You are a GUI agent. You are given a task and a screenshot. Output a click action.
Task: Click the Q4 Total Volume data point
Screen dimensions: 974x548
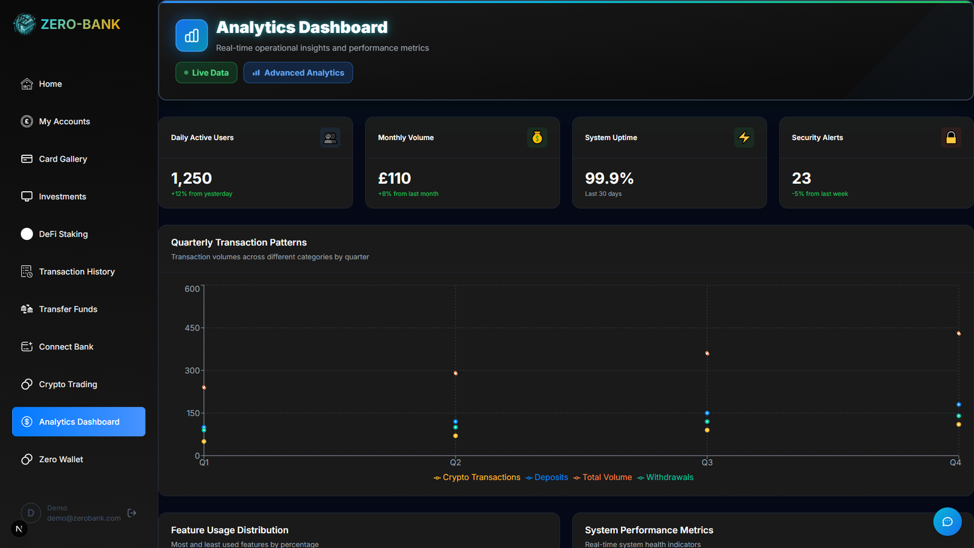pyautogui.click(x=959, y=334)
